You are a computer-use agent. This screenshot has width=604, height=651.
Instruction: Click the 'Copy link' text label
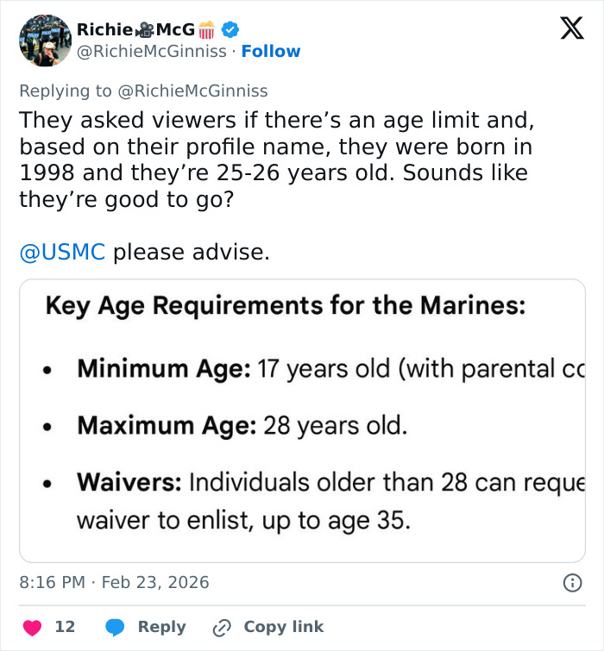tap(283, 627)
